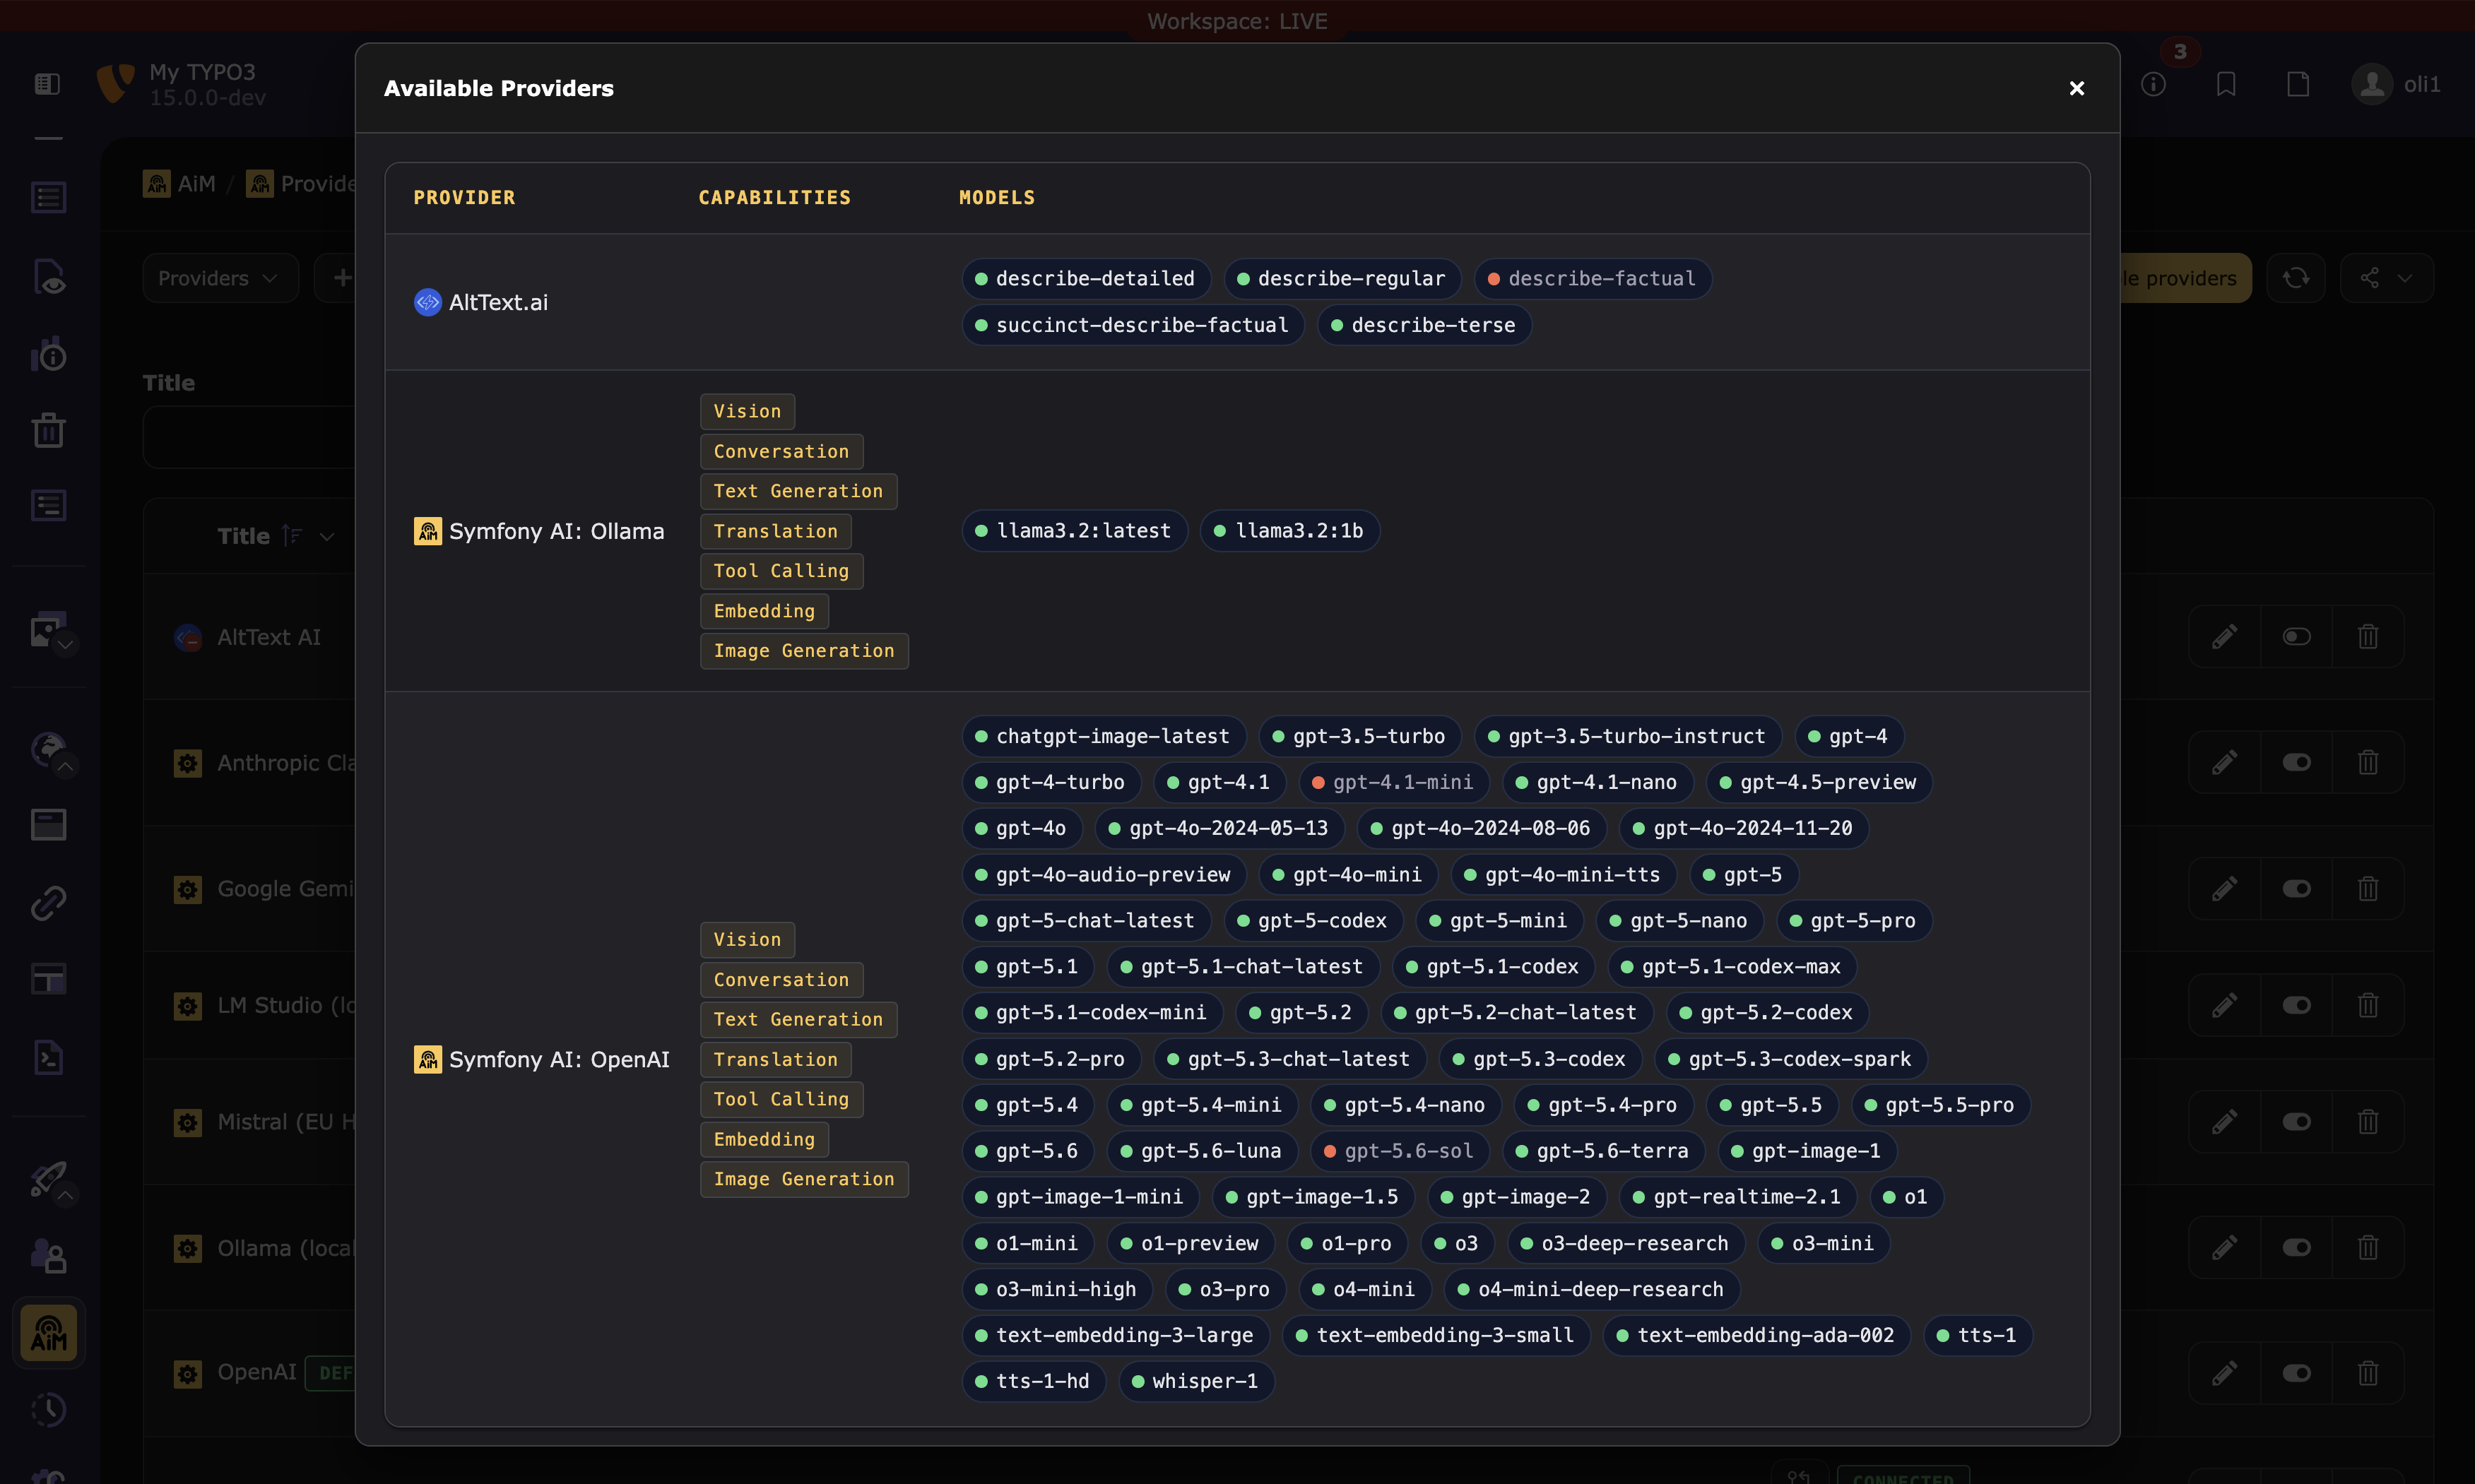Screen dimensions: 2475x1484
Task: Edit the Google Gemini row pencil icon
Action: [2224, 889]
